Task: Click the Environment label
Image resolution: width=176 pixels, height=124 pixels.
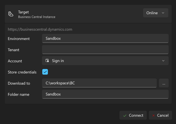Action: (19, 39)
